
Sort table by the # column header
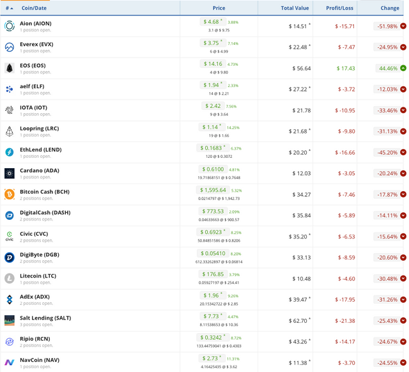(9, 8)
